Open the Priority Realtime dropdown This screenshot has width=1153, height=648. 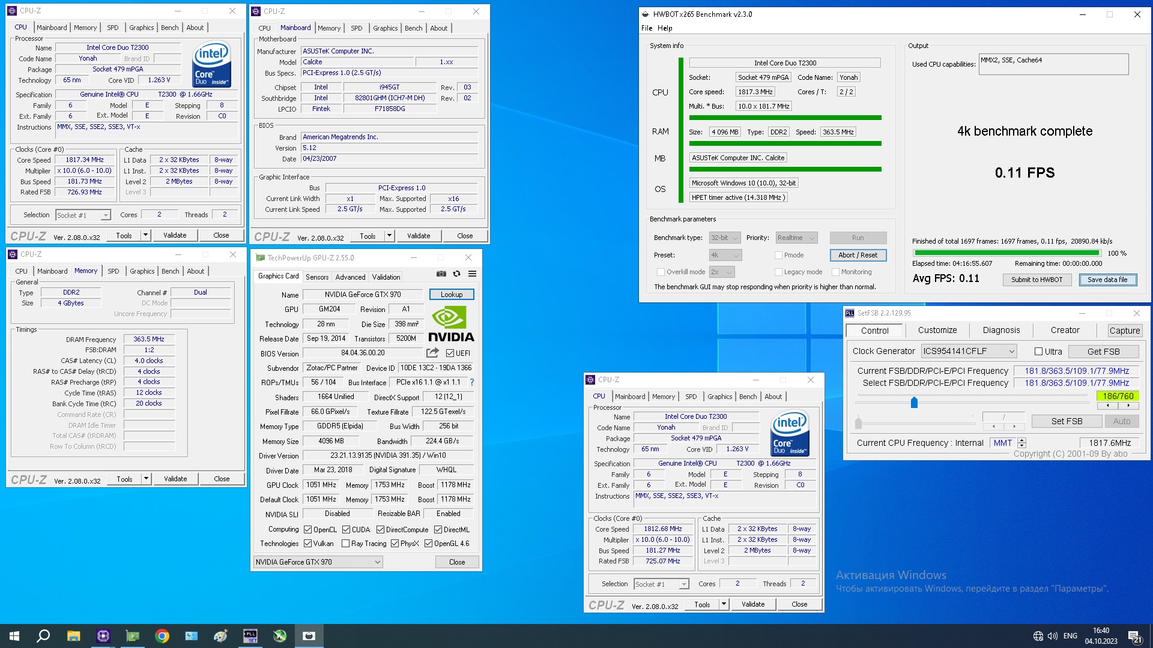[796, 238]
